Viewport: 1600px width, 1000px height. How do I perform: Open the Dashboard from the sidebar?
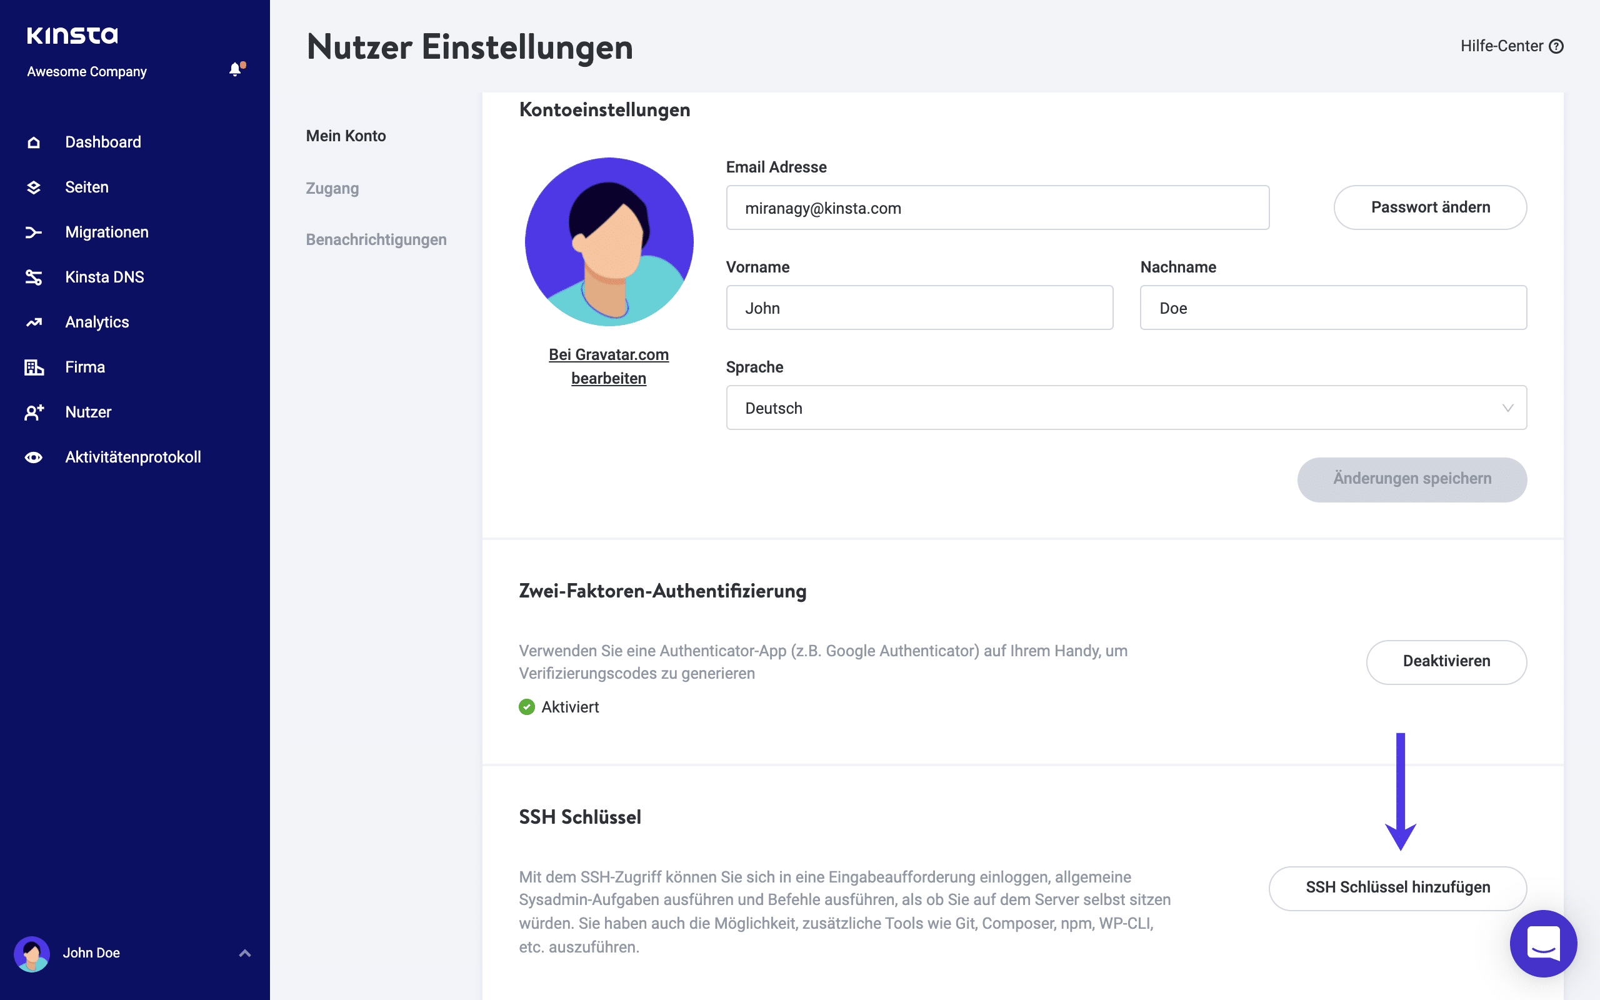pyautogui.click(x=102, y=141)
